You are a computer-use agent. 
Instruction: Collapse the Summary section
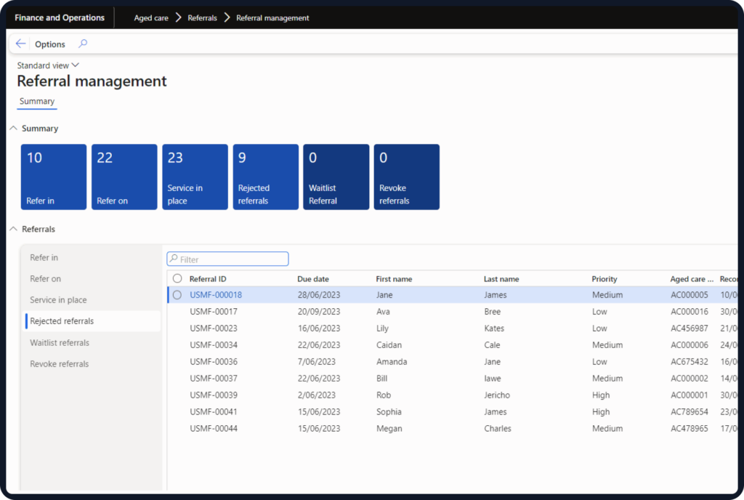[x=13, y=129]
